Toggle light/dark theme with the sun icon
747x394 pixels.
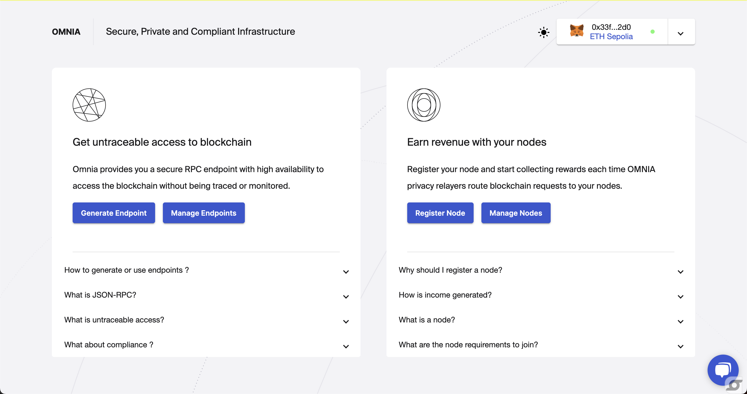point(543,32)
